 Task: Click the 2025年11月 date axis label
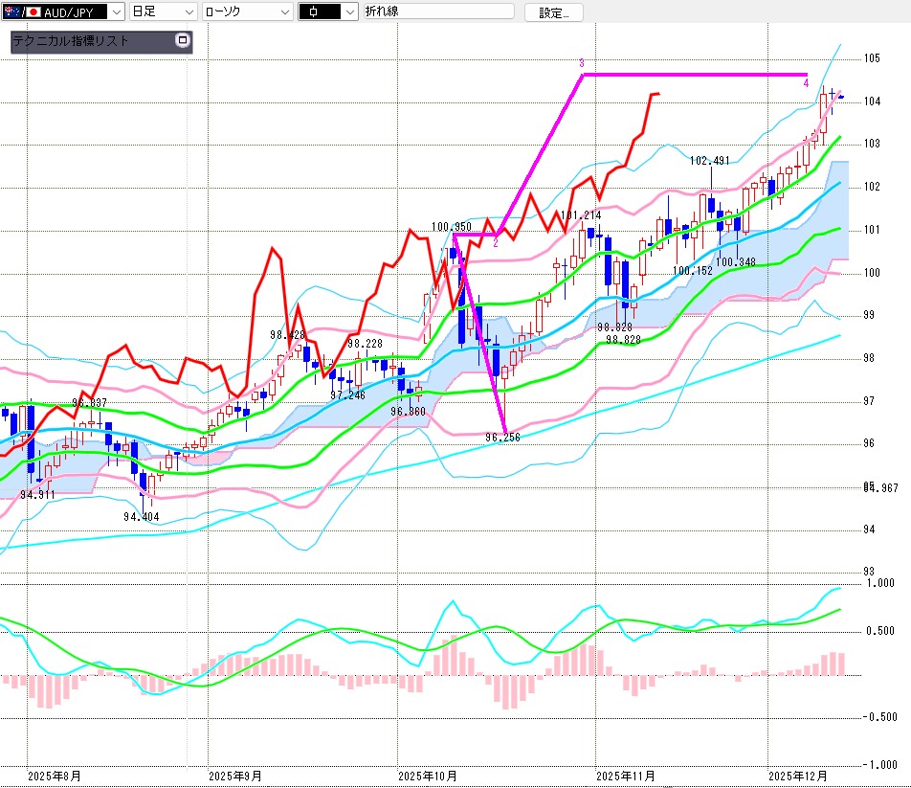pos(624,776)
